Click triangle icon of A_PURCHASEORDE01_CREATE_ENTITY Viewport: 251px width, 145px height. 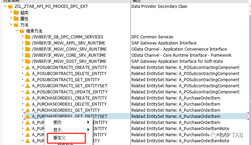[x=28, y=98]
